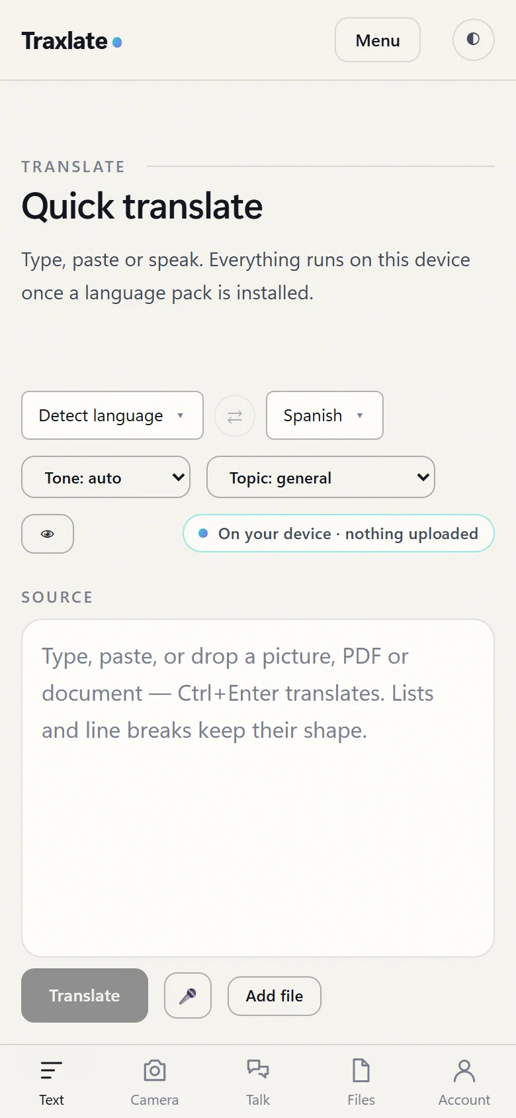Open the Menu button
516x1118 pixels.
[x=378, y=40]
